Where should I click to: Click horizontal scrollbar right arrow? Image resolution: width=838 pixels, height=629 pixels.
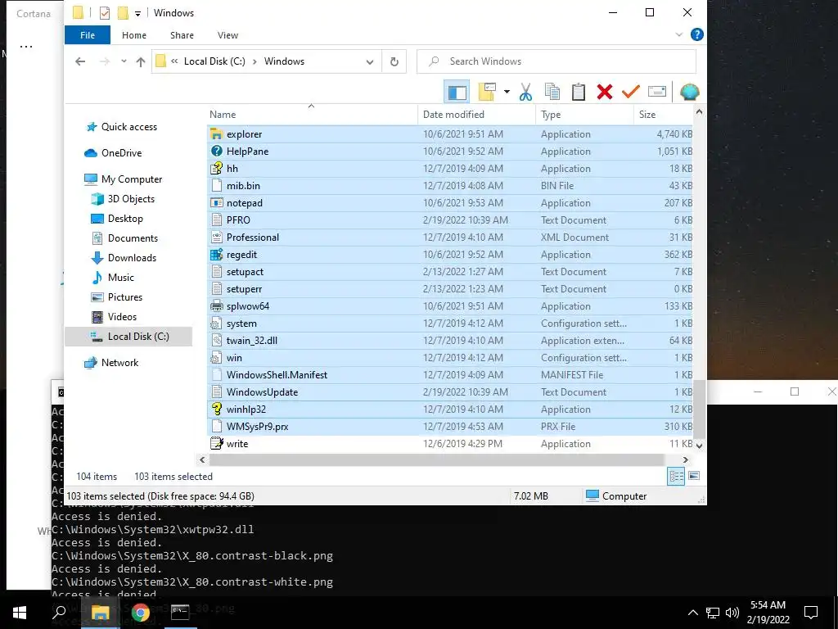686,460
